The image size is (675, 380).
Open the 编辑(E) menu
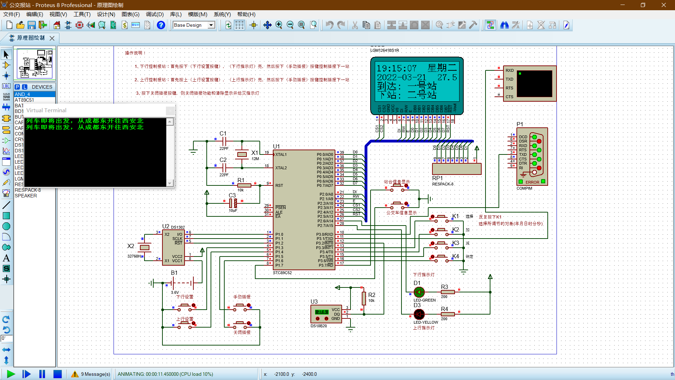pos(34,14)
